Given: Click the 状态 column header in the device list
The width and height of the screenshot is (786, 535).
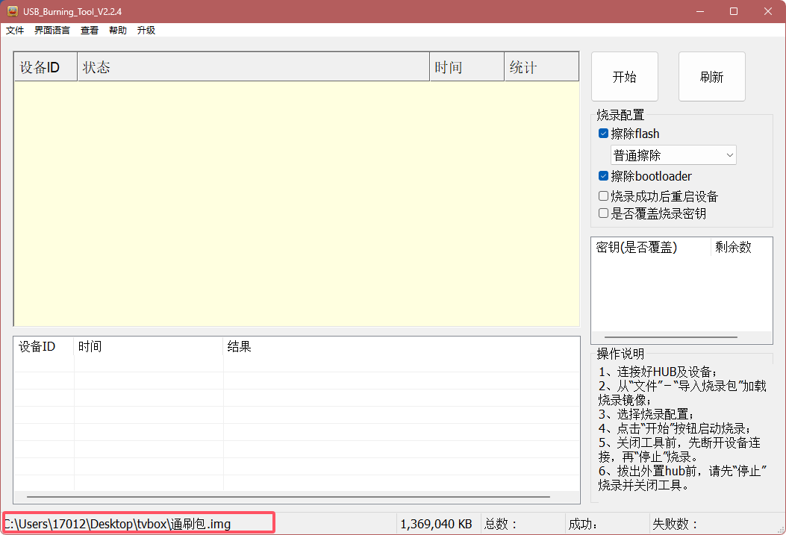Looking at the screenshot, I should (x=253, y=67).
